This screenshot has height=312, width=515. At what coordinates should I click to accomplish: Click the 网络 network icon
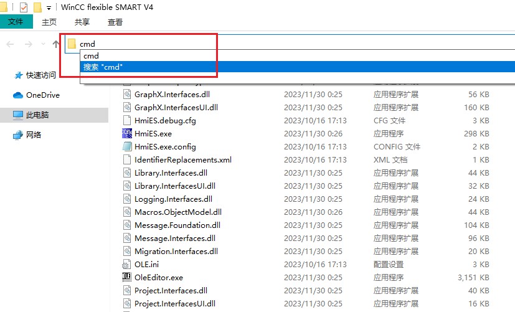coord(17,135)
